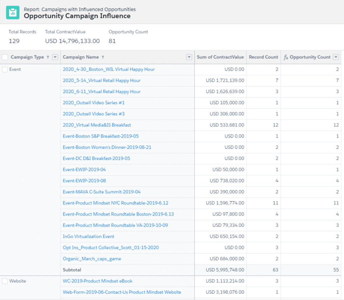
Task: Click contract value USD 105,000.00
Action: (x=227, y=103)
